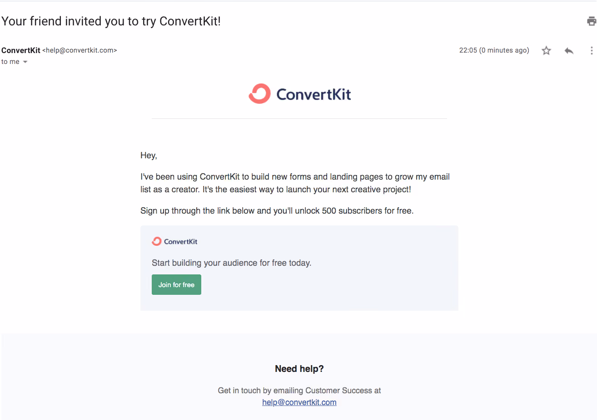597x420 pixels.
Task: Select the email subject line text
Action: pyautogui.click(x=111, y=21)
